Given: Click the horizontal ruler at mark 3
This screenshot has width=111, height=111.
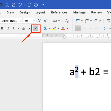Looking at the screenshot, I should (x=90, y=35).
